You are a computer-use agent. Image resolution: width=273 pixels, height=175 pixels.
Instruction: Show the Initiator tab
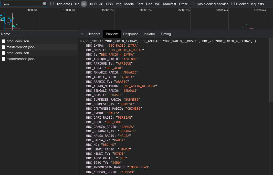tap(149, 34)
